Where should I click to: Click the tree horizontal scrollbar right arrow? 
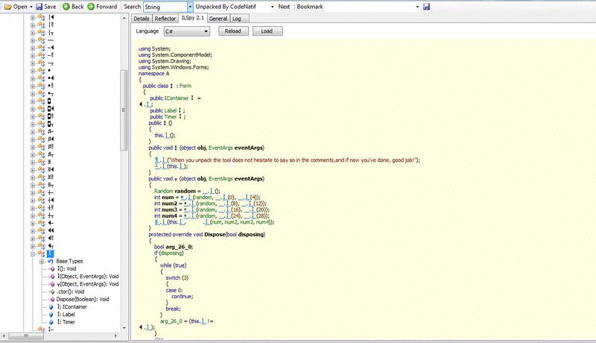click(116, 336)
